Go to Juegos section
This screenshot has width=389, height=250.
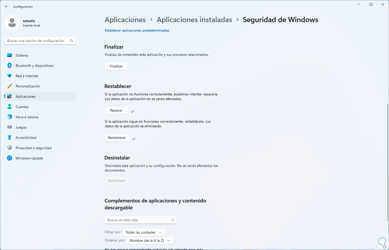tap(40, 127)
